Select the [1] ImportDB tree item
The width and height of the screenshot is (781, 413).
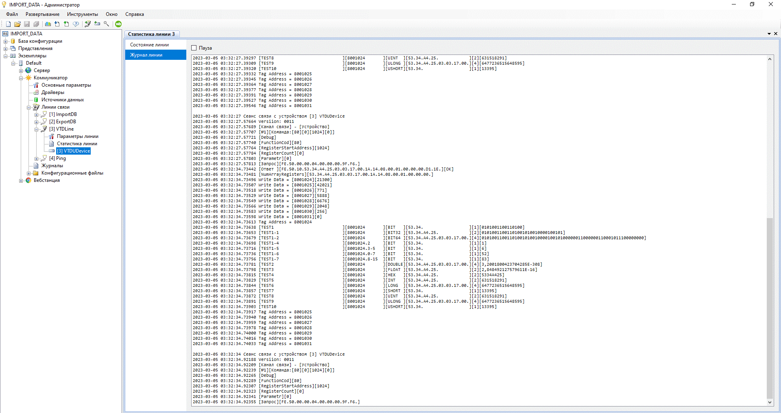click(x=63, y=114)
